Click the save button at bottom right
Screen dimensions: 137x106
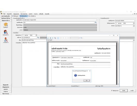124,91
